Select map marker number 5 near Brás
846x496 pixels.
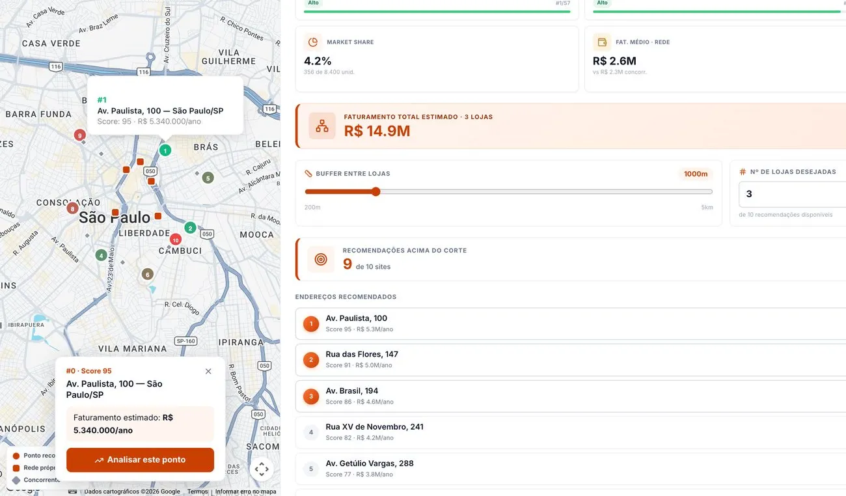tap(208, 178)
